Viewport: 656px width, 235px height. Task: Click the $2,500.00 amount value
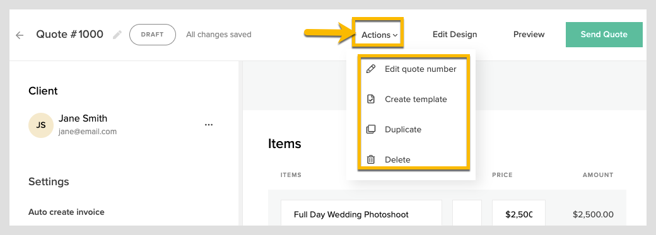tap(593, 214)
